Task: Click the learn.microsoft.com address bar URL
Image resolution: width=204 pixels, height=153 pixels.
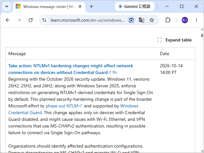Action: (87, 20)
